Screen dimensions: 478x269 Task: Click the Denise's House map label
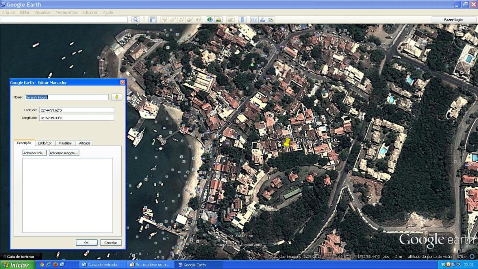point(315,140)
